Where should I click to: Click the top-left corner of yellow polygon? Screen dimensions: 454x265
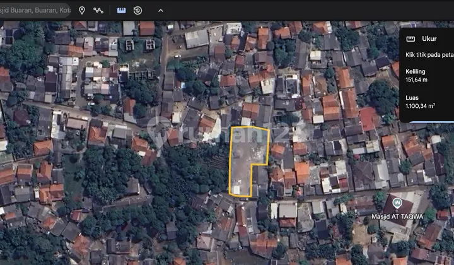coord(230,127)
